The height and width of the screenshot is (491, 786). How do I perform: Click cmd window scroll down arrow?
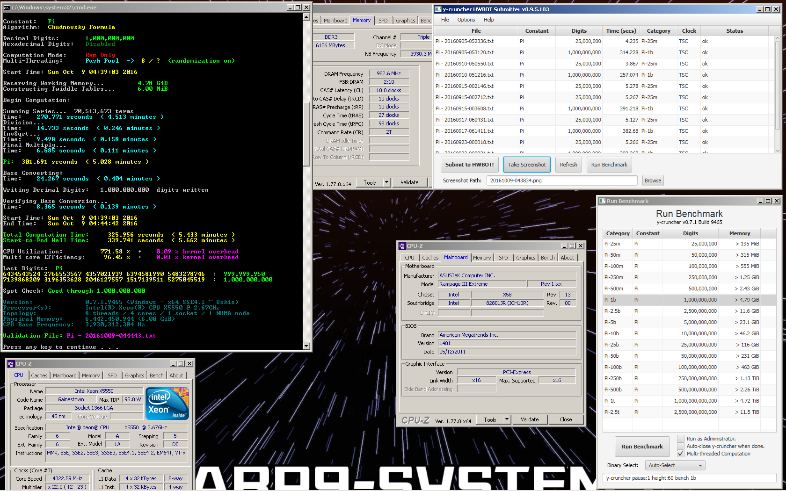pos(306,346)
